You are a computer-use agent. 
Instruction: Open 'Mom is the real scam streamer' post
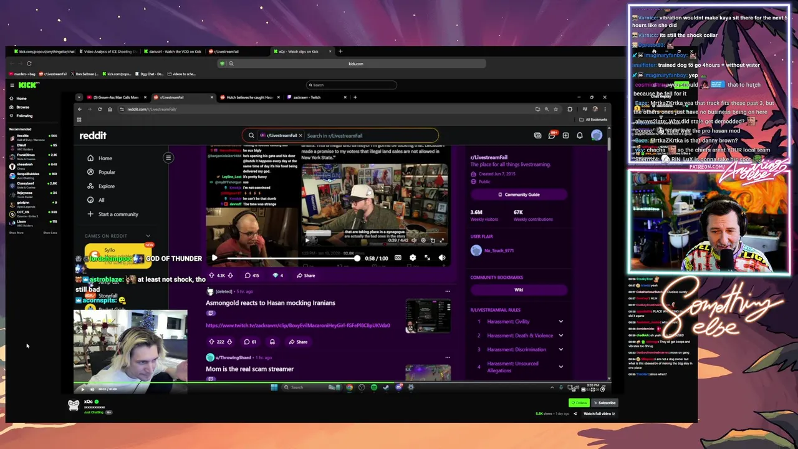(249, 369)
